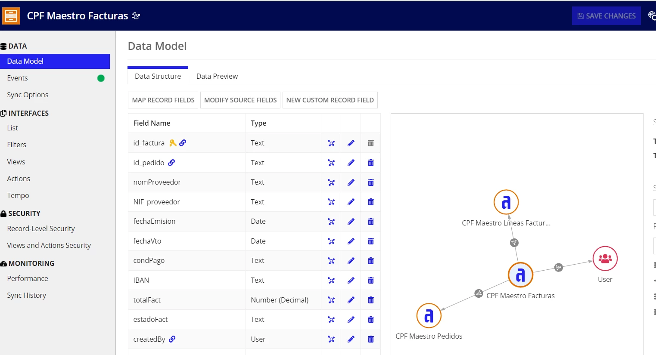This screenshot has width=656, height=355.
Task: Click the orange app logo icon
Action: [11, 16]
